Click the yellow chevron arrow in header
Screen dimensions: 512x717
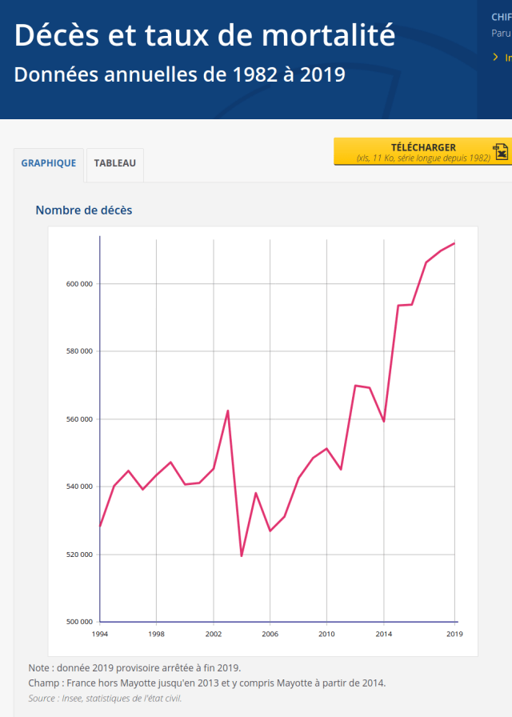click(496, 58)
